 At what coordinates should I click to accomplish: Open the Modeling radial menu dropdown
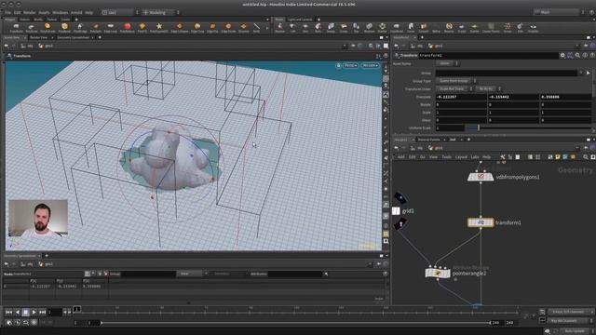tap(160, 12)
